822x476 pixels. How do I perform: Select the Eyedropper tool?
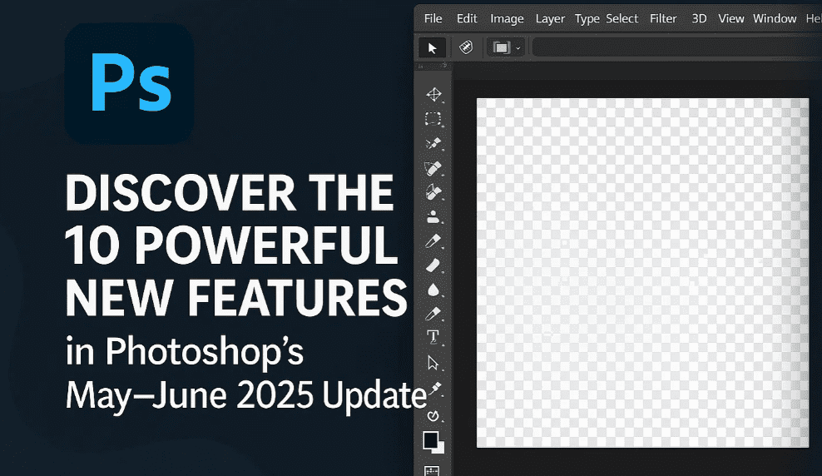[x=434, y=389]
